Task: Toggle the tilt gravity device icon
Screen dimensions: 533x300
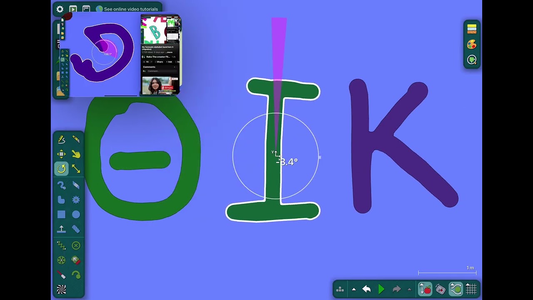Action: (x=441, y=289)
